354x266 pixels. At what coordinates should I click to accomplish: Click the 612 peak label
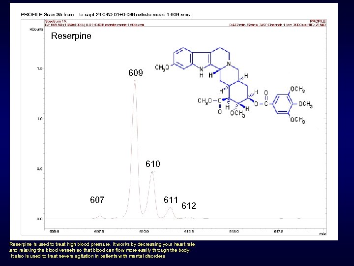tap(189, 206)
